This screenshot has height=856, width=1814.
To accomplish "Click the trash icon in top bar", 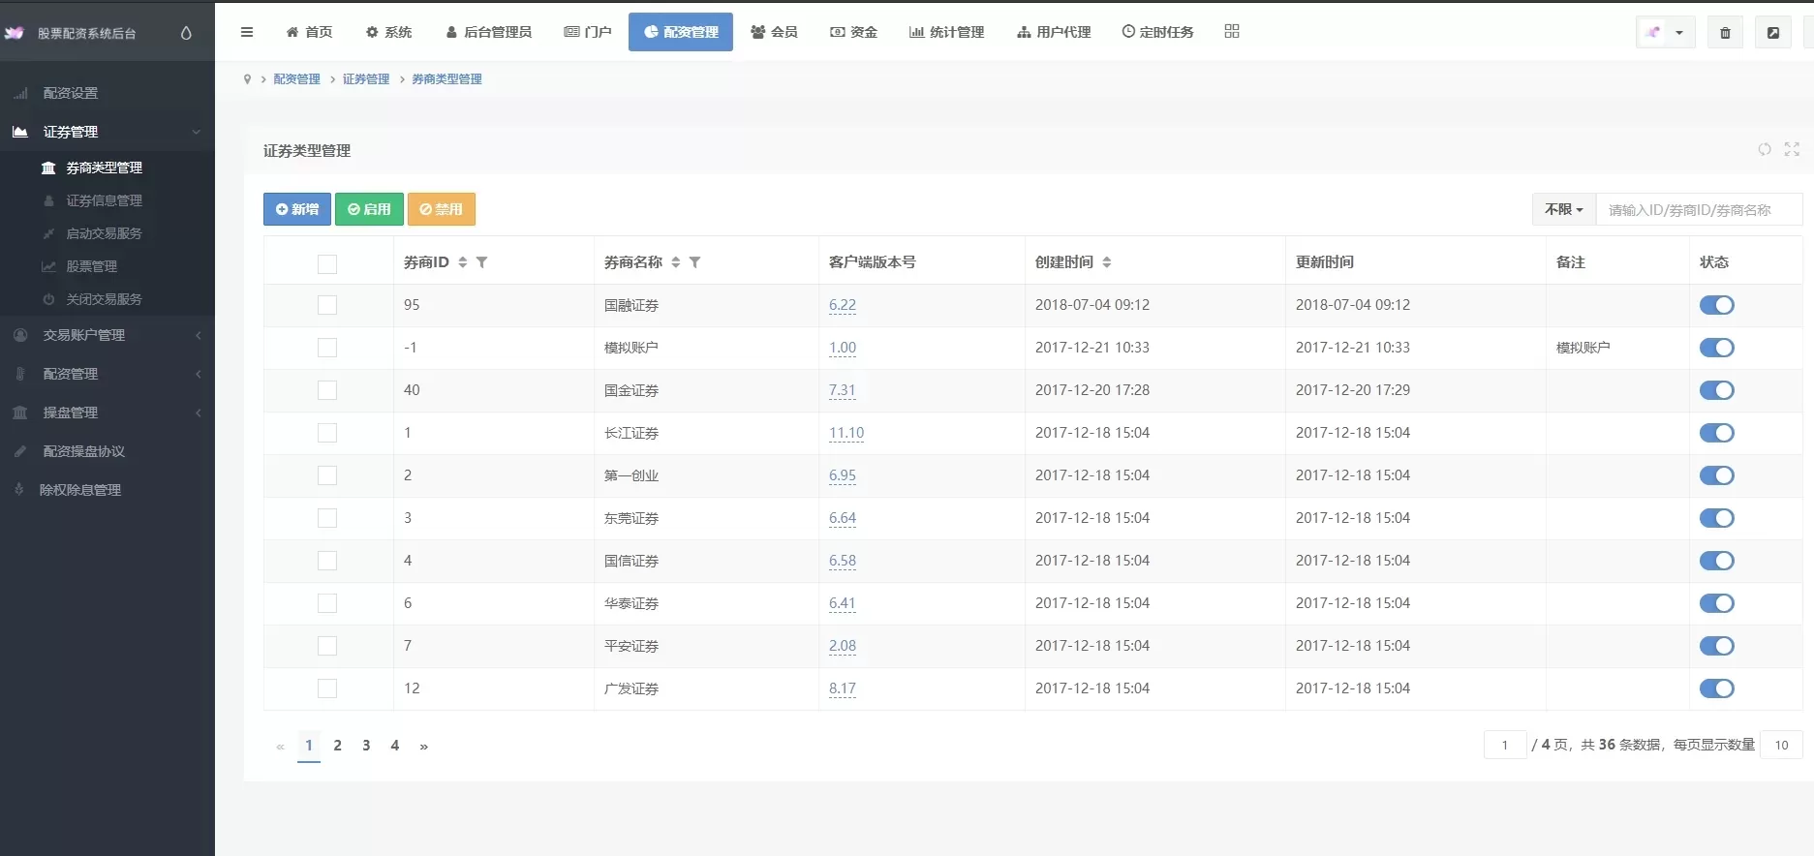I will click(x=1725, y=33).
